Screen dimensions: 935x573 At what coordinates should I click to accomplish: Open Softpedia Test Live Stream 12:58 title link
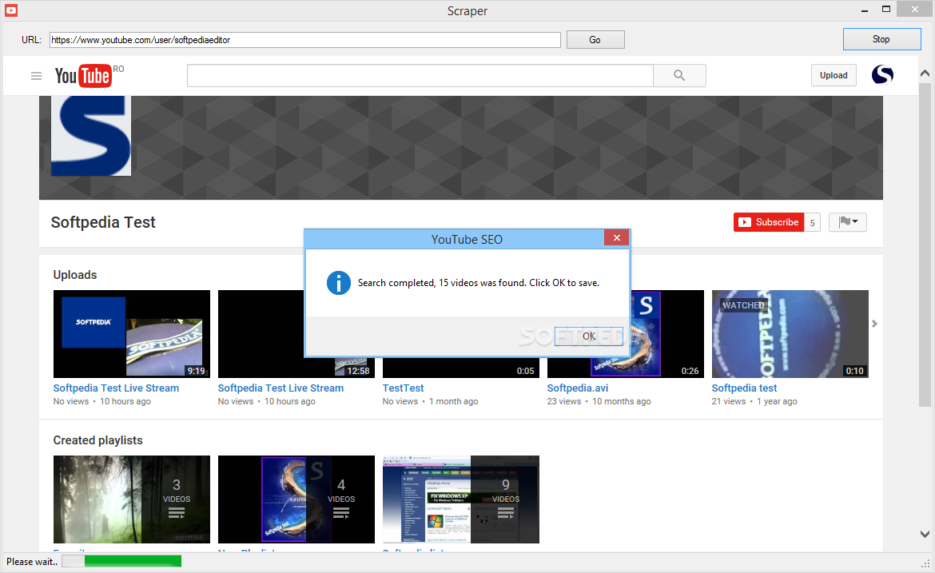coord(280,388)
